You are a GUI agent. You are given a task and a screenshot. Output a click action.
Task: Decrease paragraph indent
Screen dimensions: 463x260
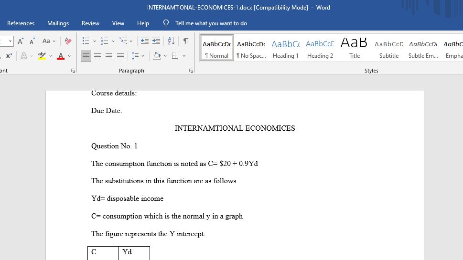coord(145,41)
